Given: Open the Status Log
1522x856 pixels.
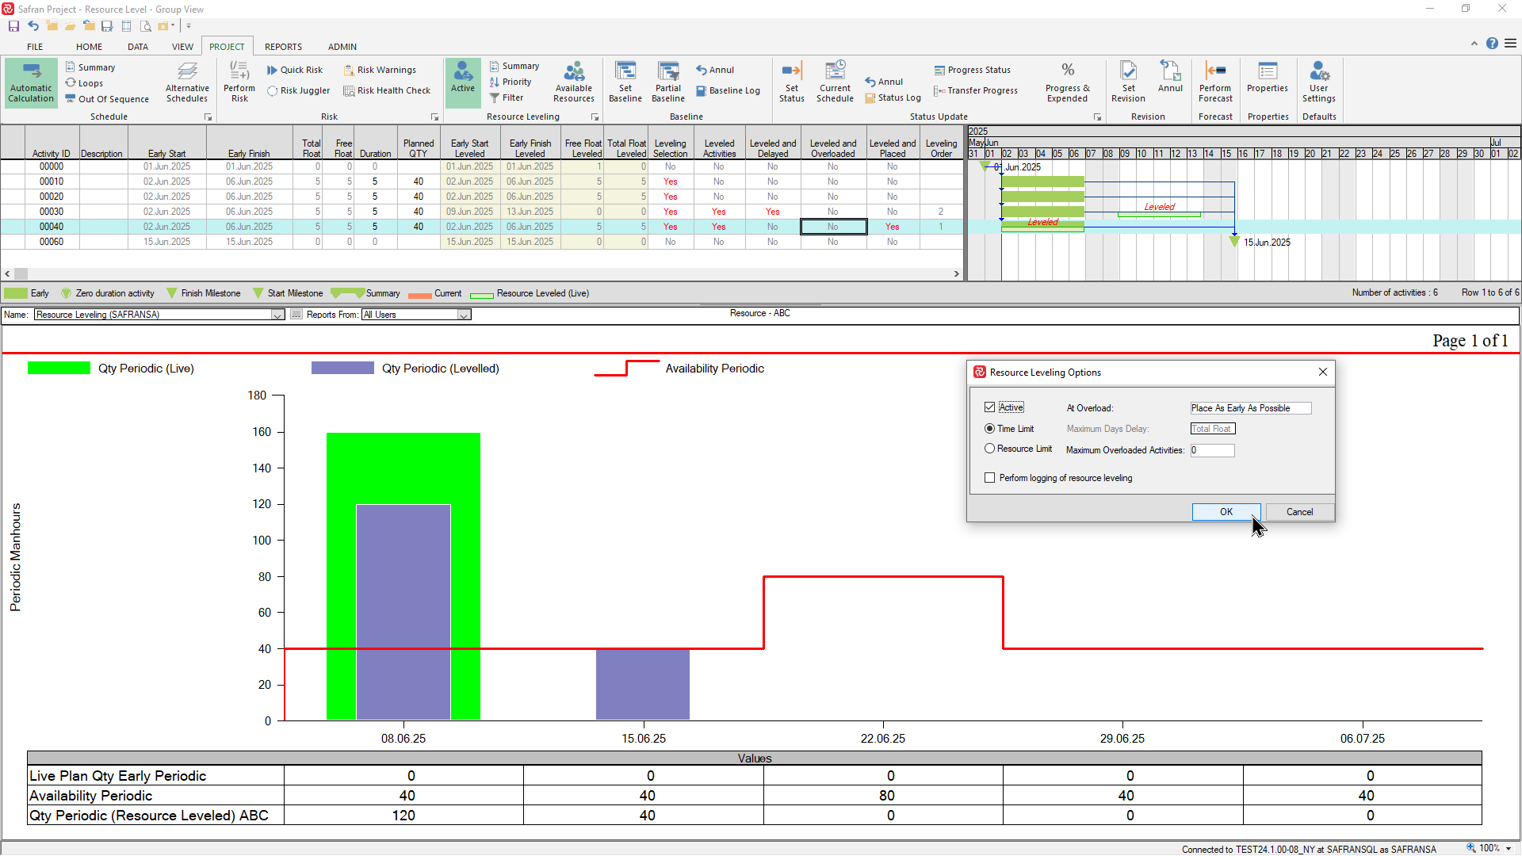Looking at the screenshot, I should 893,97.
